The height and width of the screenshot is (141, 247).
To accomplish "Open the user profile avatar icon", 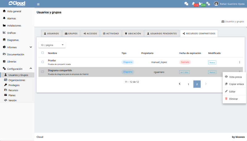I will tap(216, 4).
